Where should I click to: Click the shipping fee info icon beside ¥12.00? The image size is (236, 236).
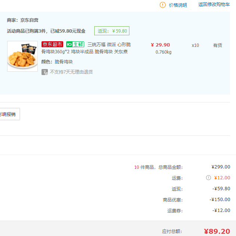click(208, 178)
